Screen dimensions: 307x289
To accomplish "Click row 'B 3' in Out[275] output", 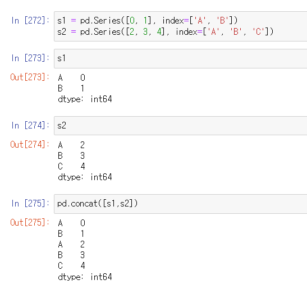I will 71,255.
